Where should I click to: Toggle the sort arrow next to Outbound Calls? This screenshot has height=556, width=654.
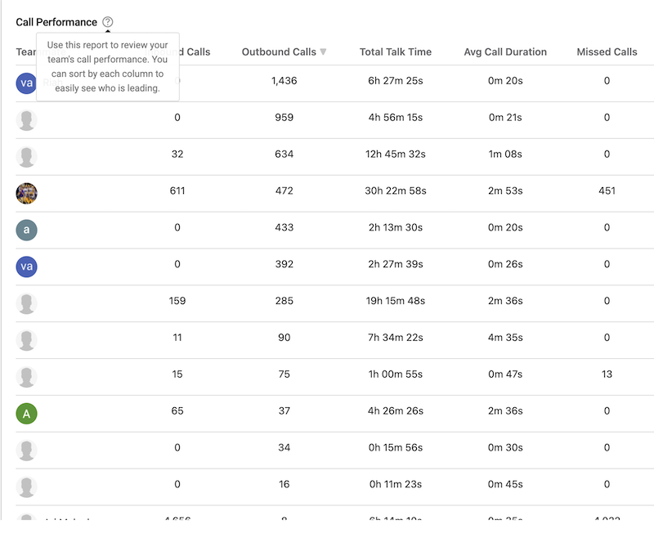(323, 52)
